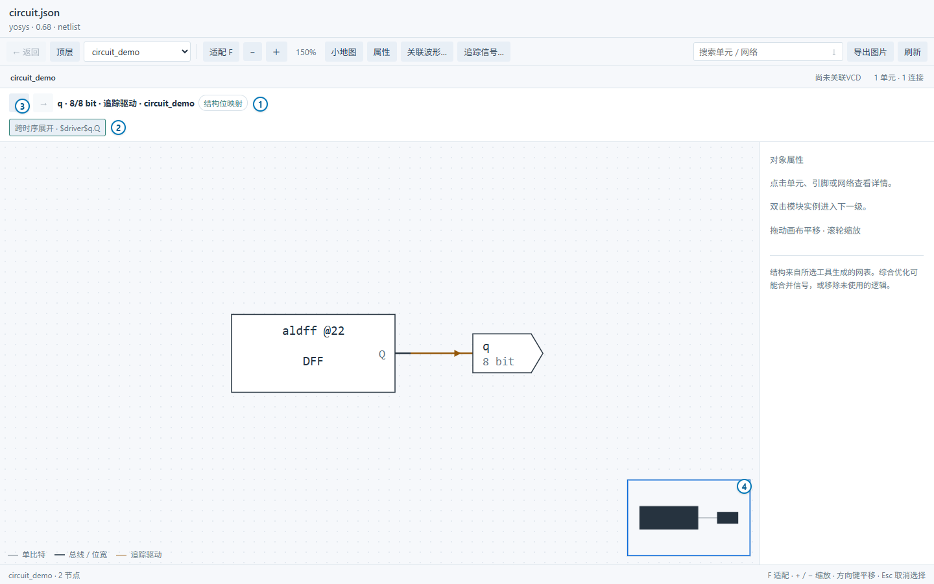
Task: Click the down arrow inside the search box
Action: pyautogui.click(x=833, y=52)
